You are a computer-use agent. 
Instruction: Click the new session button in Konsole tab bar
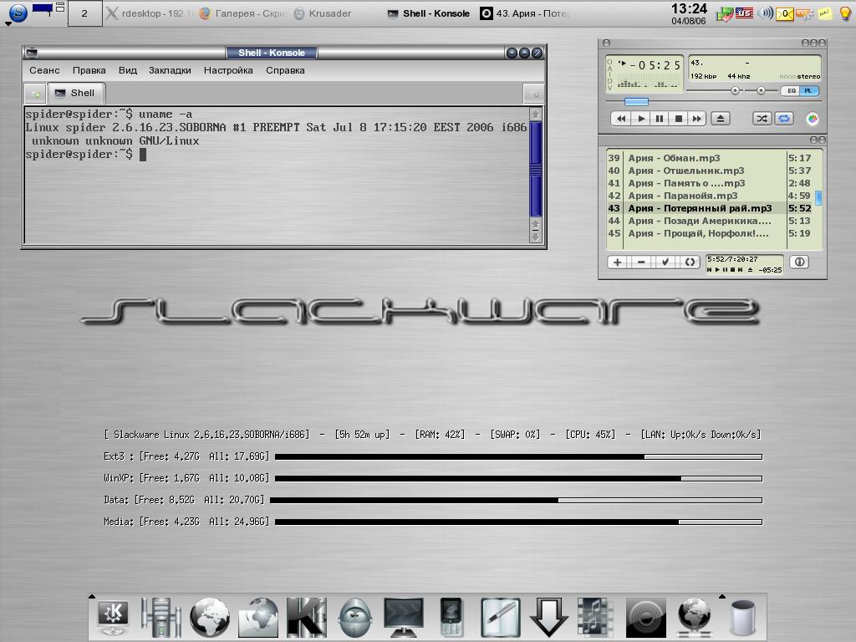[35, 94]
